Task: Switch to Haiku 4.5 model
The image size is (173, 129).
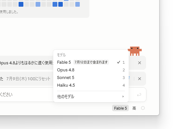Action: [x=91, y=85]
